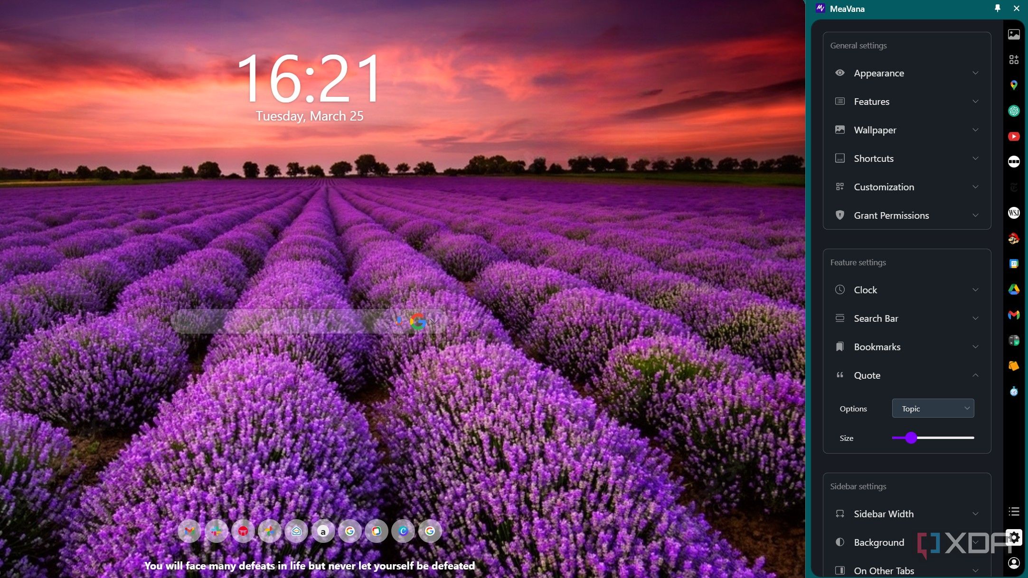Open the YouTube sidebar shortcut
Image resolution: width=1028 pixels, height=578 pixels.
(1013, 137)
